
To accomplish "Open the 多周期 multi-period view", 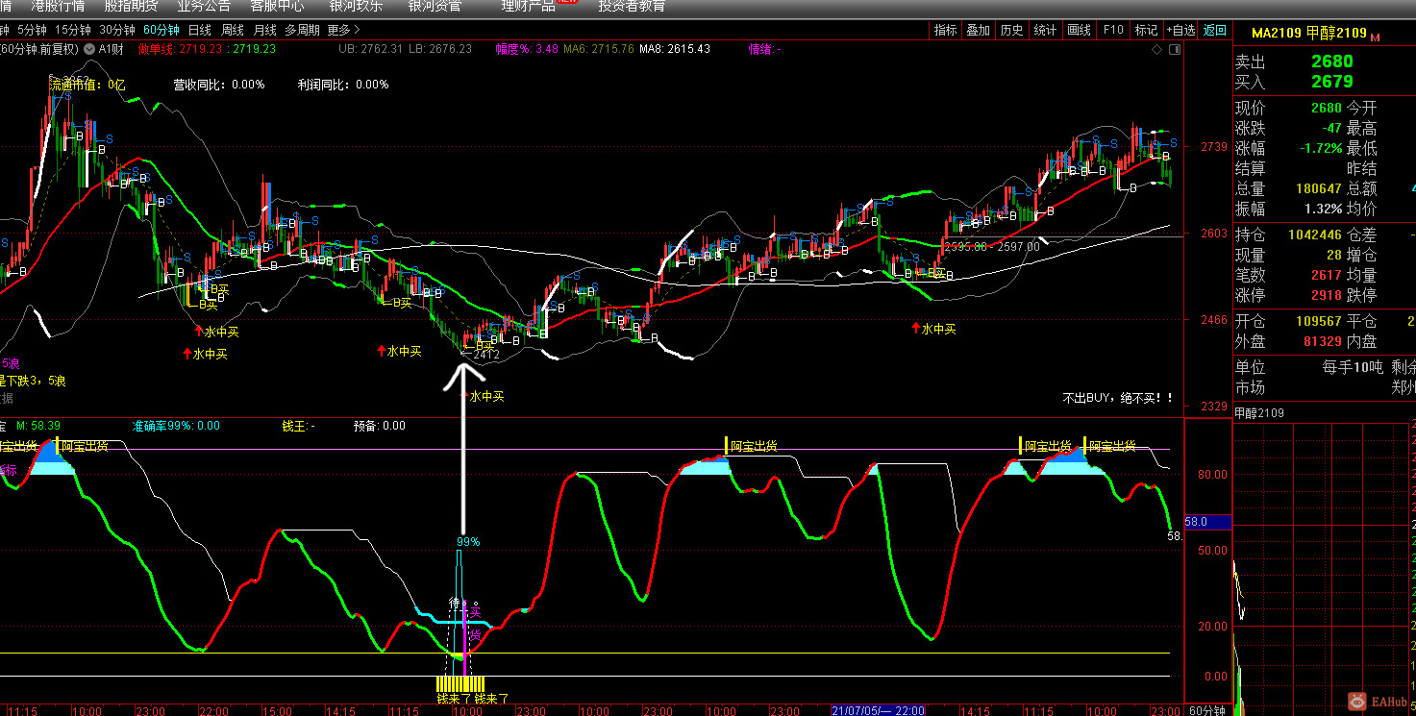I will point(302,30).
